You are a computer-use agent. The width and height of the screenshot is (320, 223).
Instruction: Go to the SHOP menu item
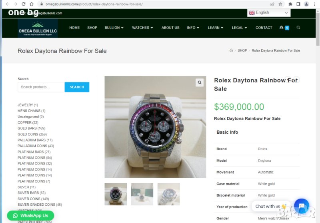[x=92, y=28]
